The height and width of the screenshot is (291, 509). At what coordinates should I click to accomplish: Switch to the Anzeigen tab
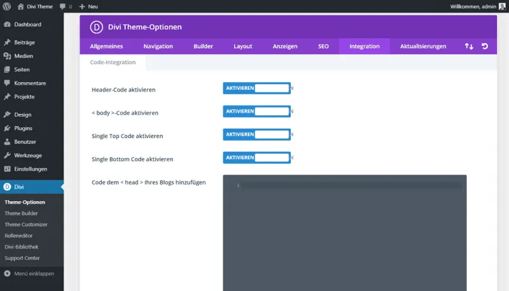(285, 46)
